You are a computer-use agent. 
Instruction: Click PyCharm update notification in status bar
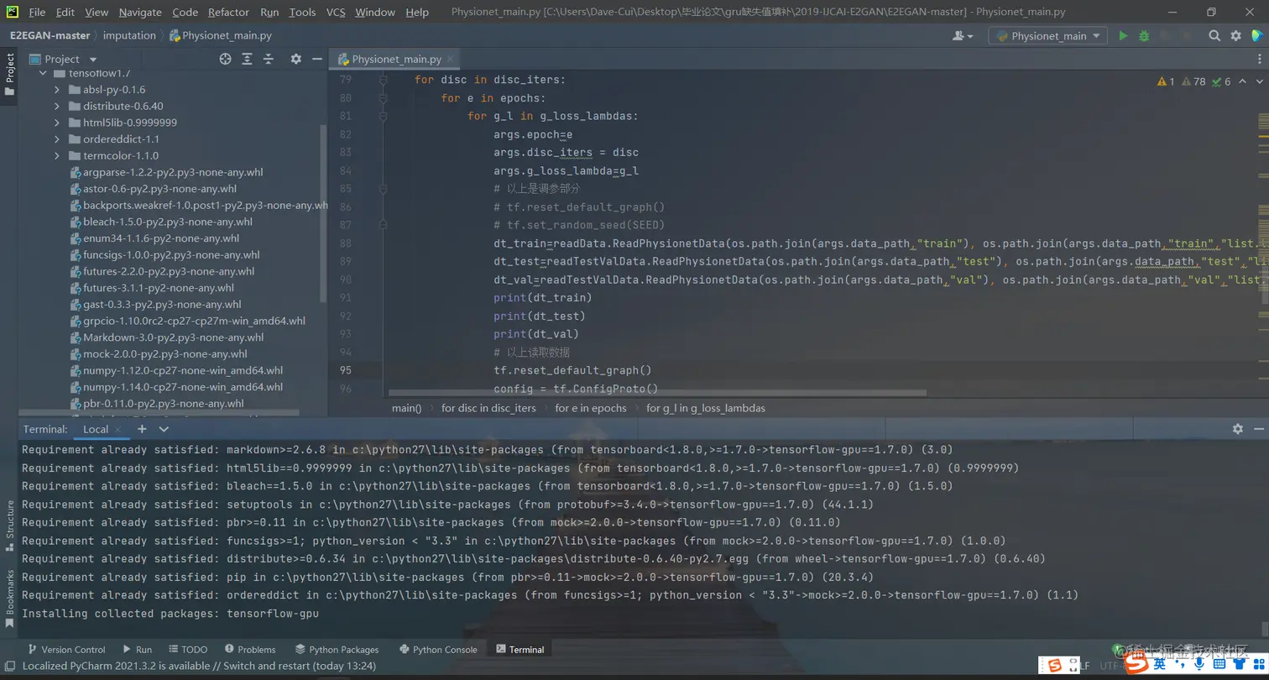(x=199, y=666)
